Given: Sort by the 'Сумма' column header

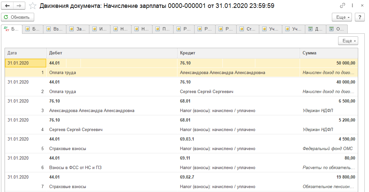Looking at the screenshot, I should pyautogui.click(x=329, y=53).
